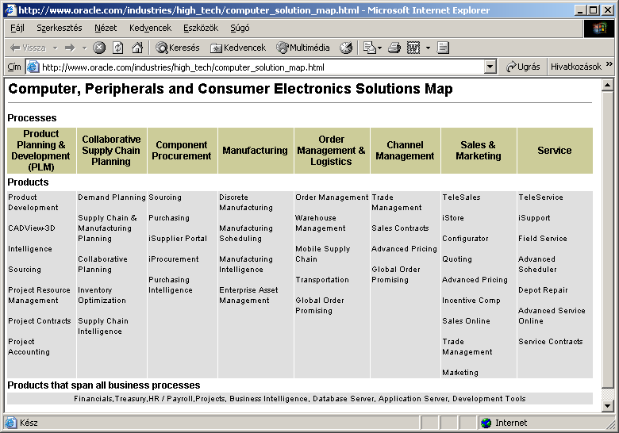
Task: Open the Back button history dropdown arrow
Action: pyautogui.click(x=56, y=48)
